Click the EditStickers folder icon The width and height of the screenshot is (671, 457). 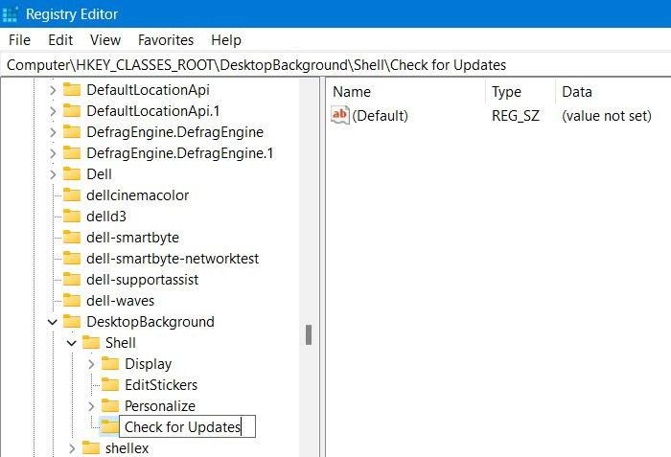click(110, 384)
